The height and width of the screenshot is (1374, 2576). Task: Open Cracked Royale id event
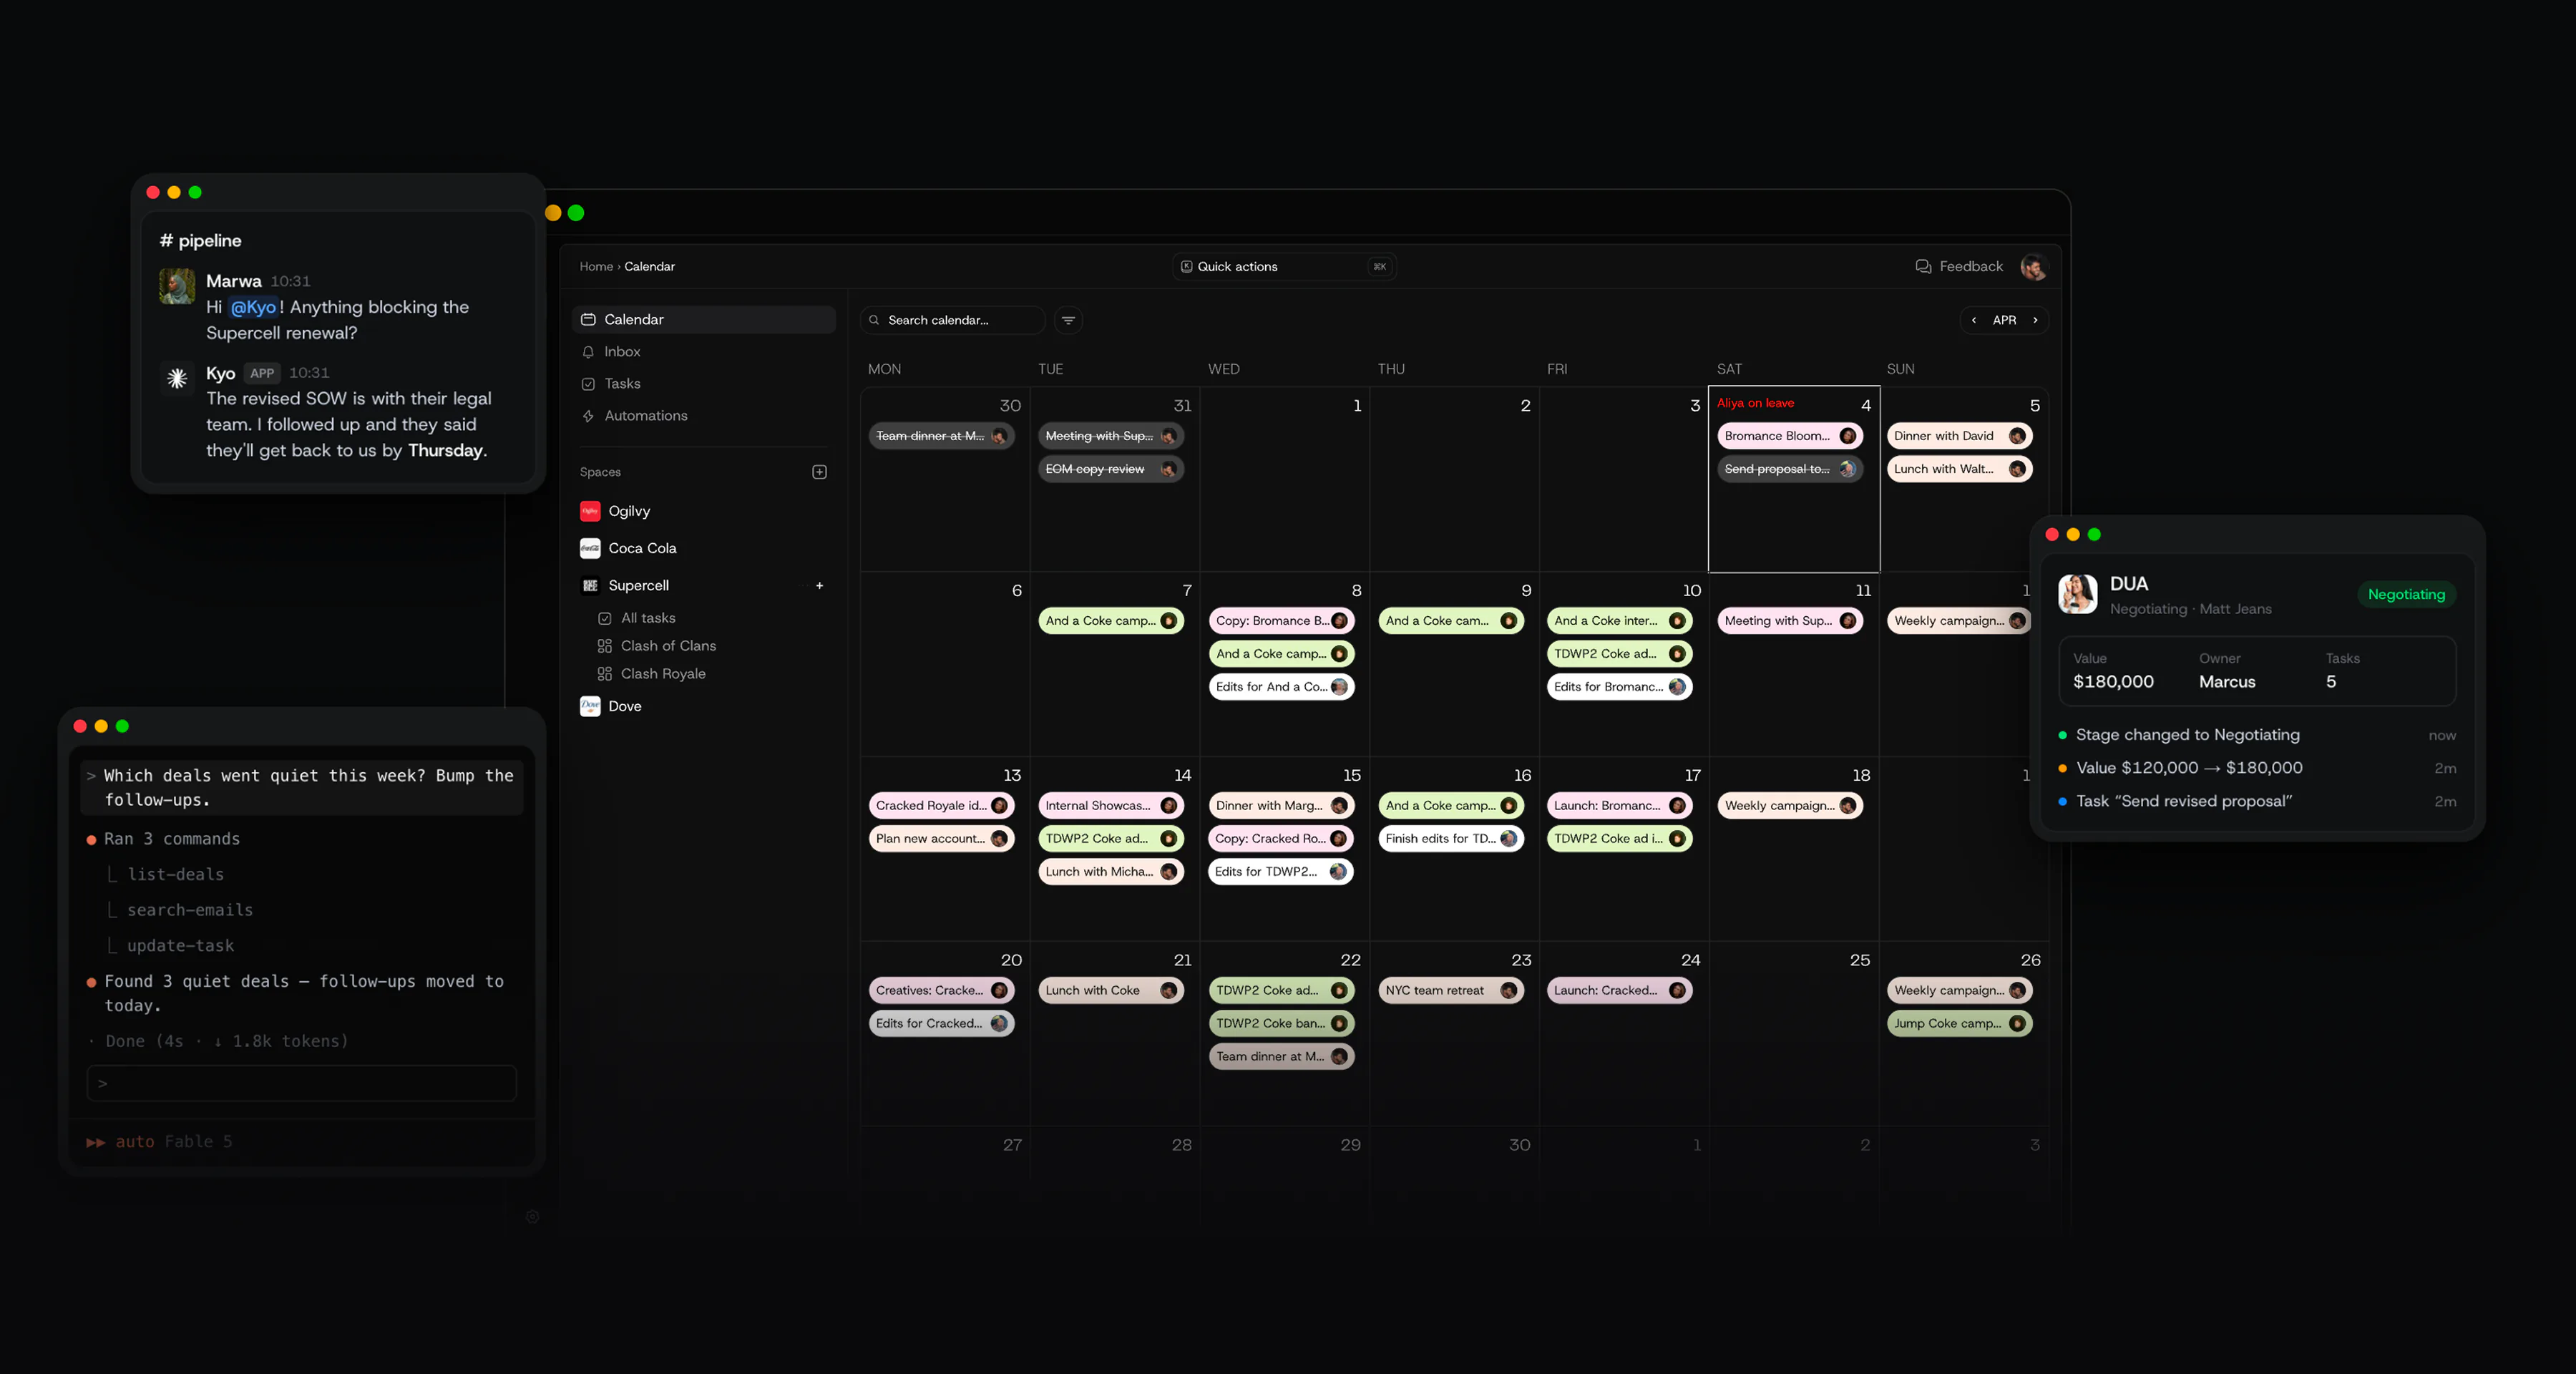[x=941, y=806]
